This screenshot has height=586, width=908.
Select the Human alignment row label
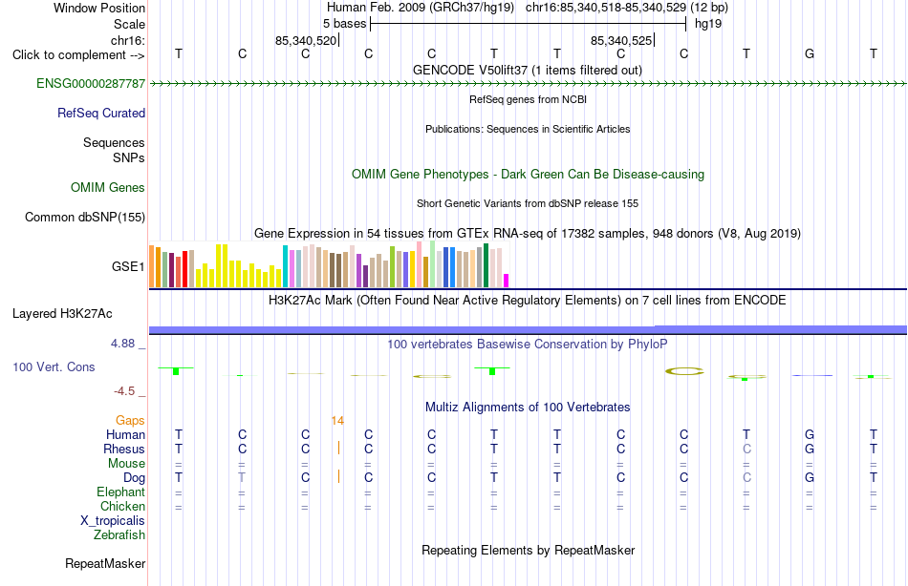click(x=125, y=434)
